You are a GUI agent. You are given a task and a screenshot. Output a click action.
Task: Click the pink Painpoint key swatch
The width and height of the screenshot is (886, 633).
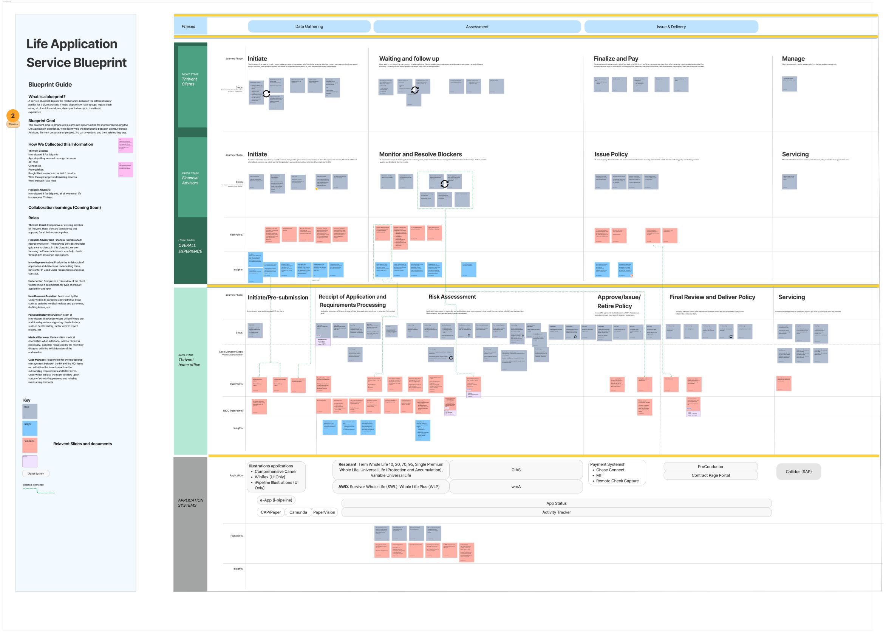coord(30,445)
